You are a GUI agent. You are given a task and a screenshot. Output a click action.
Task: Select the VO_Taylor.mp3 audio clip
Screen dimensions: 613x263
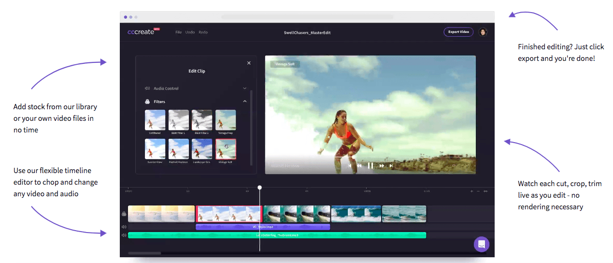coord(263,227)
